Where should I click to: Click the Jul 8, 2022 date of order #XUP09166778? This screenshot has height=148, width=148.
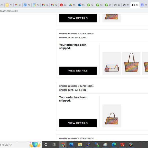coord(80,38)
